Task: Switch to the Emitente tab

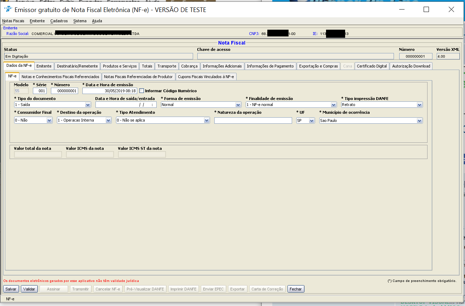Action: tap(44, 66)
